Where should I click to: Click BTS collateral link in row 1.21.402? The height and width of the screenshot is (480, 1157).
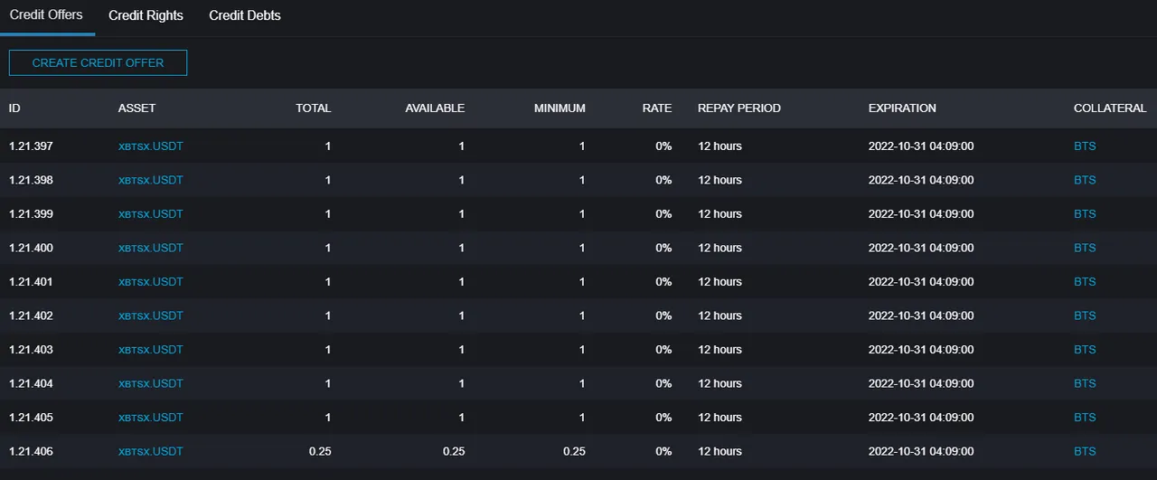(x=1085, y=315)
